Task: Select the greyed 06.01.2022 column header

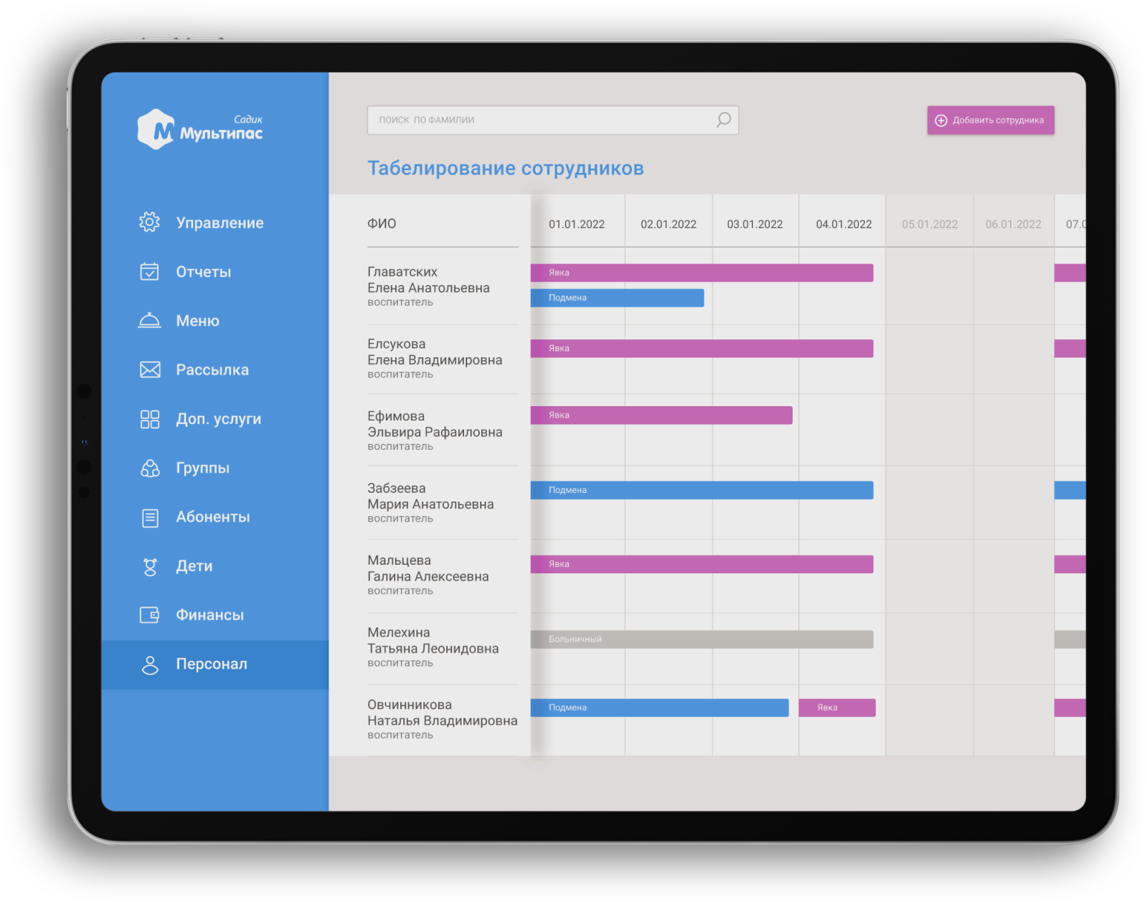Action: pos(1013,224)
